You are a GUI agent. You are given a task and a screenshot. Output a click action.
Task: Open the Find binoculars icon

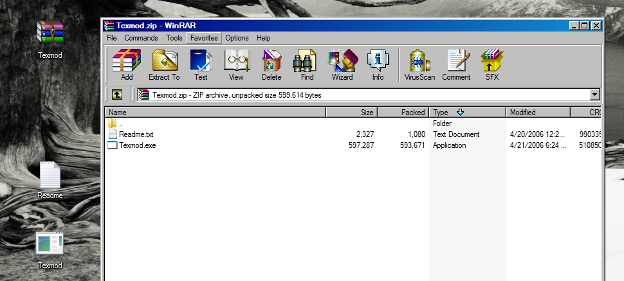tap(305, 60)
